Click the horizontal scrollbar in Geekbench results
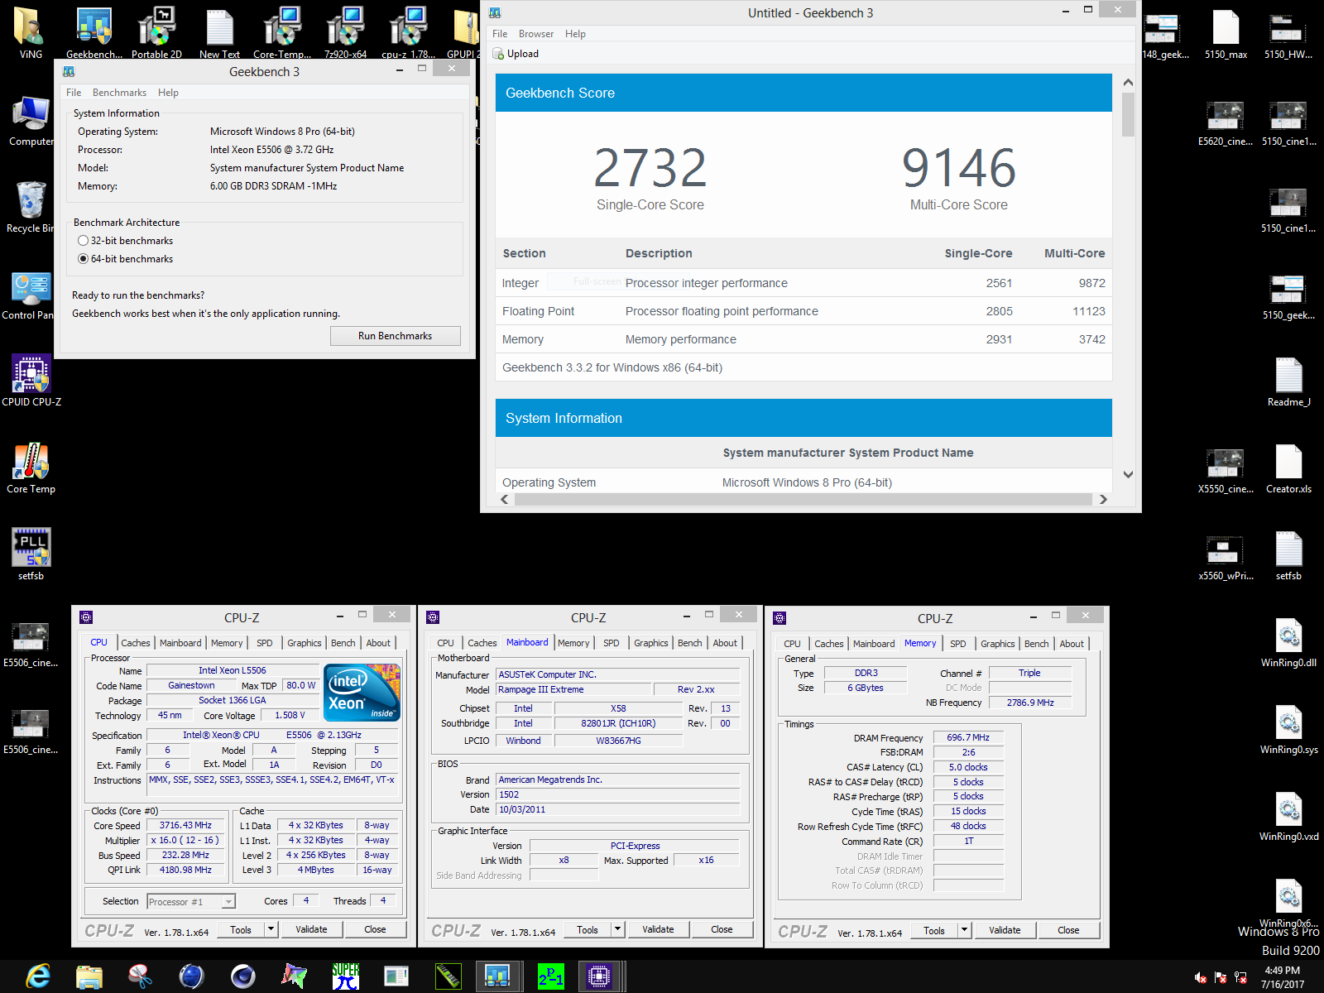Viewport: 1324px width, 993px height. [x=803, y=499]
